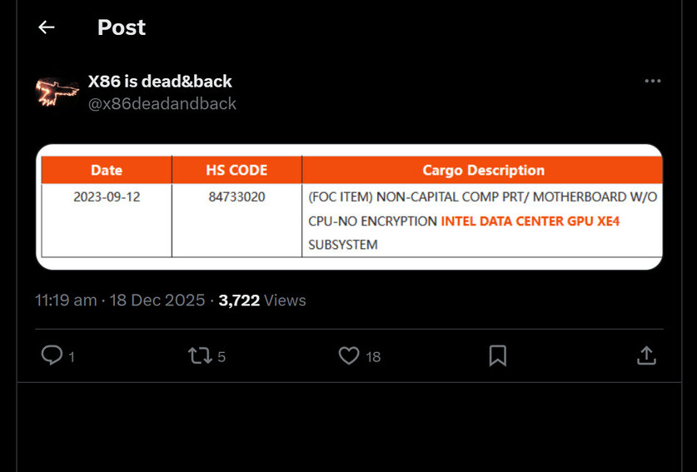This screenshot has width=697, height=472.
Task: Click the HS CODE column header in image
Action: 236,170
